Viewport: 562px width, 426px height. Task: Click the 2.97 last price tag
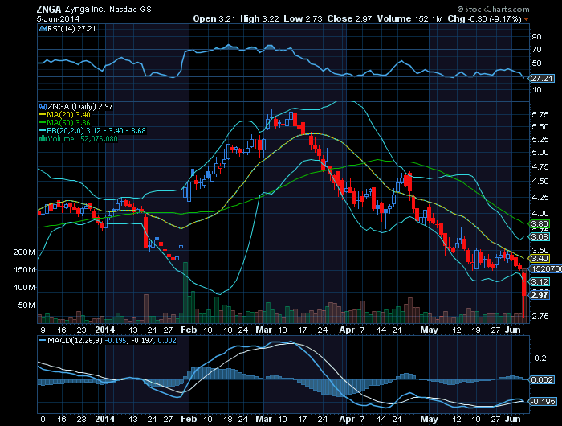(x=540, y=295)
